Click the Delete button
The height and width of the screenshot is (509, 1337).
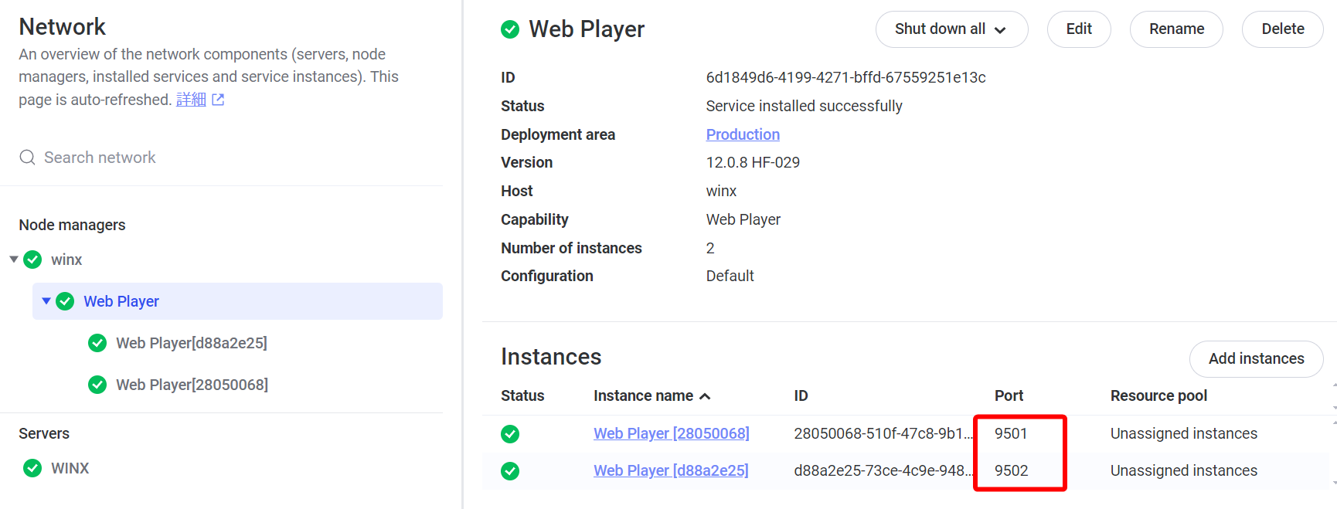1283,29
